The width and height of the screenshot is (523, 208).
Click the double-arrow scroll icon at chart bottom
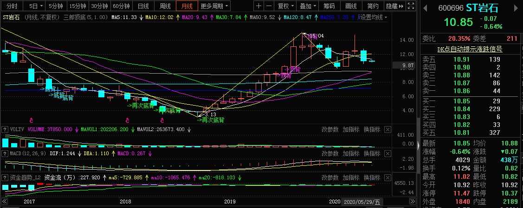5,202
